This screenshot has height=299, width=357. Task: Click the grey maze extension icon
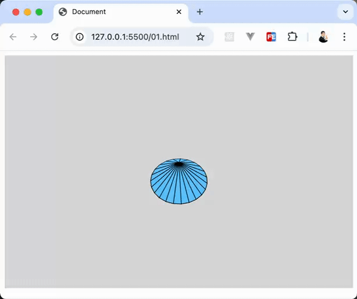[229, 37]
